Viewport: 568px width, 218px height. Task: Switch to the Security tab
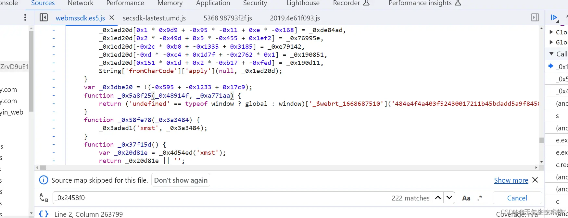[x=255, y=3]
